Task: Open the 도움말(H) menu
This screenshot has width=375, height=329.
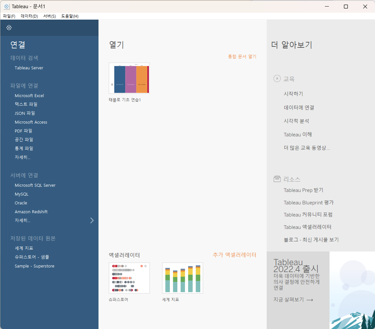Action: 70,16
